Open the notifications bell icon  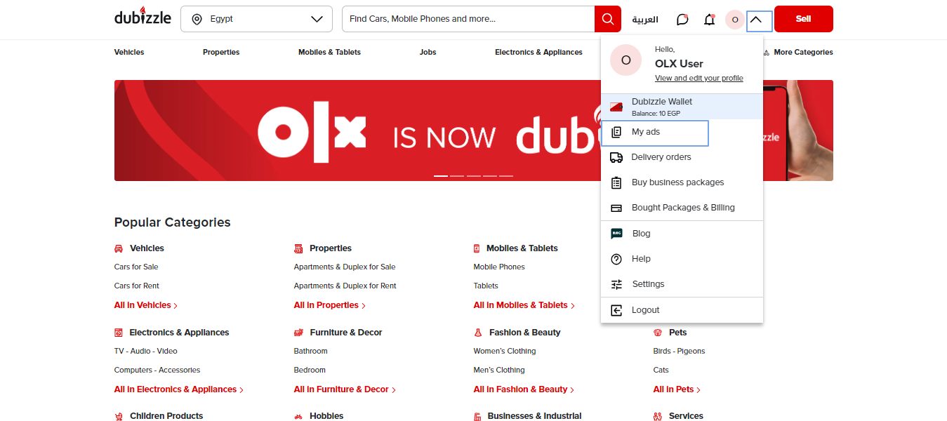(709, 20)
